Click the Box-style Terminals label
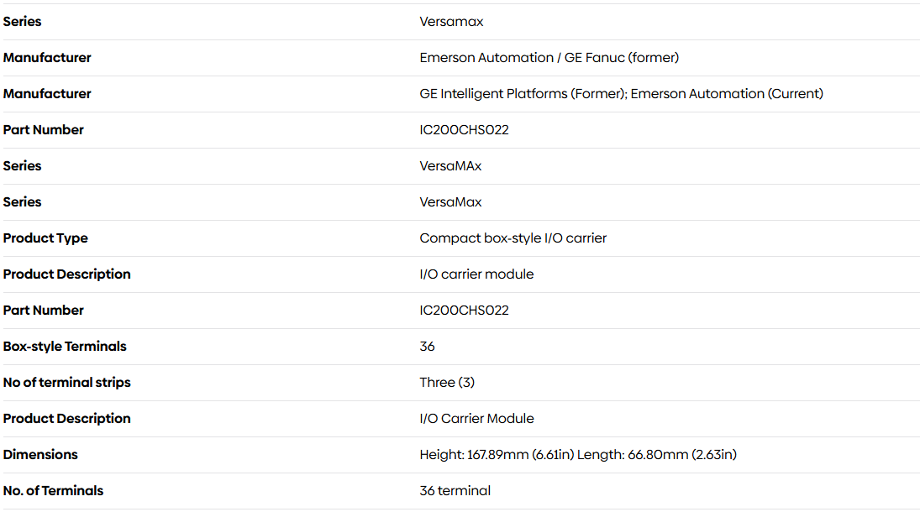 [x=65, y=346]
